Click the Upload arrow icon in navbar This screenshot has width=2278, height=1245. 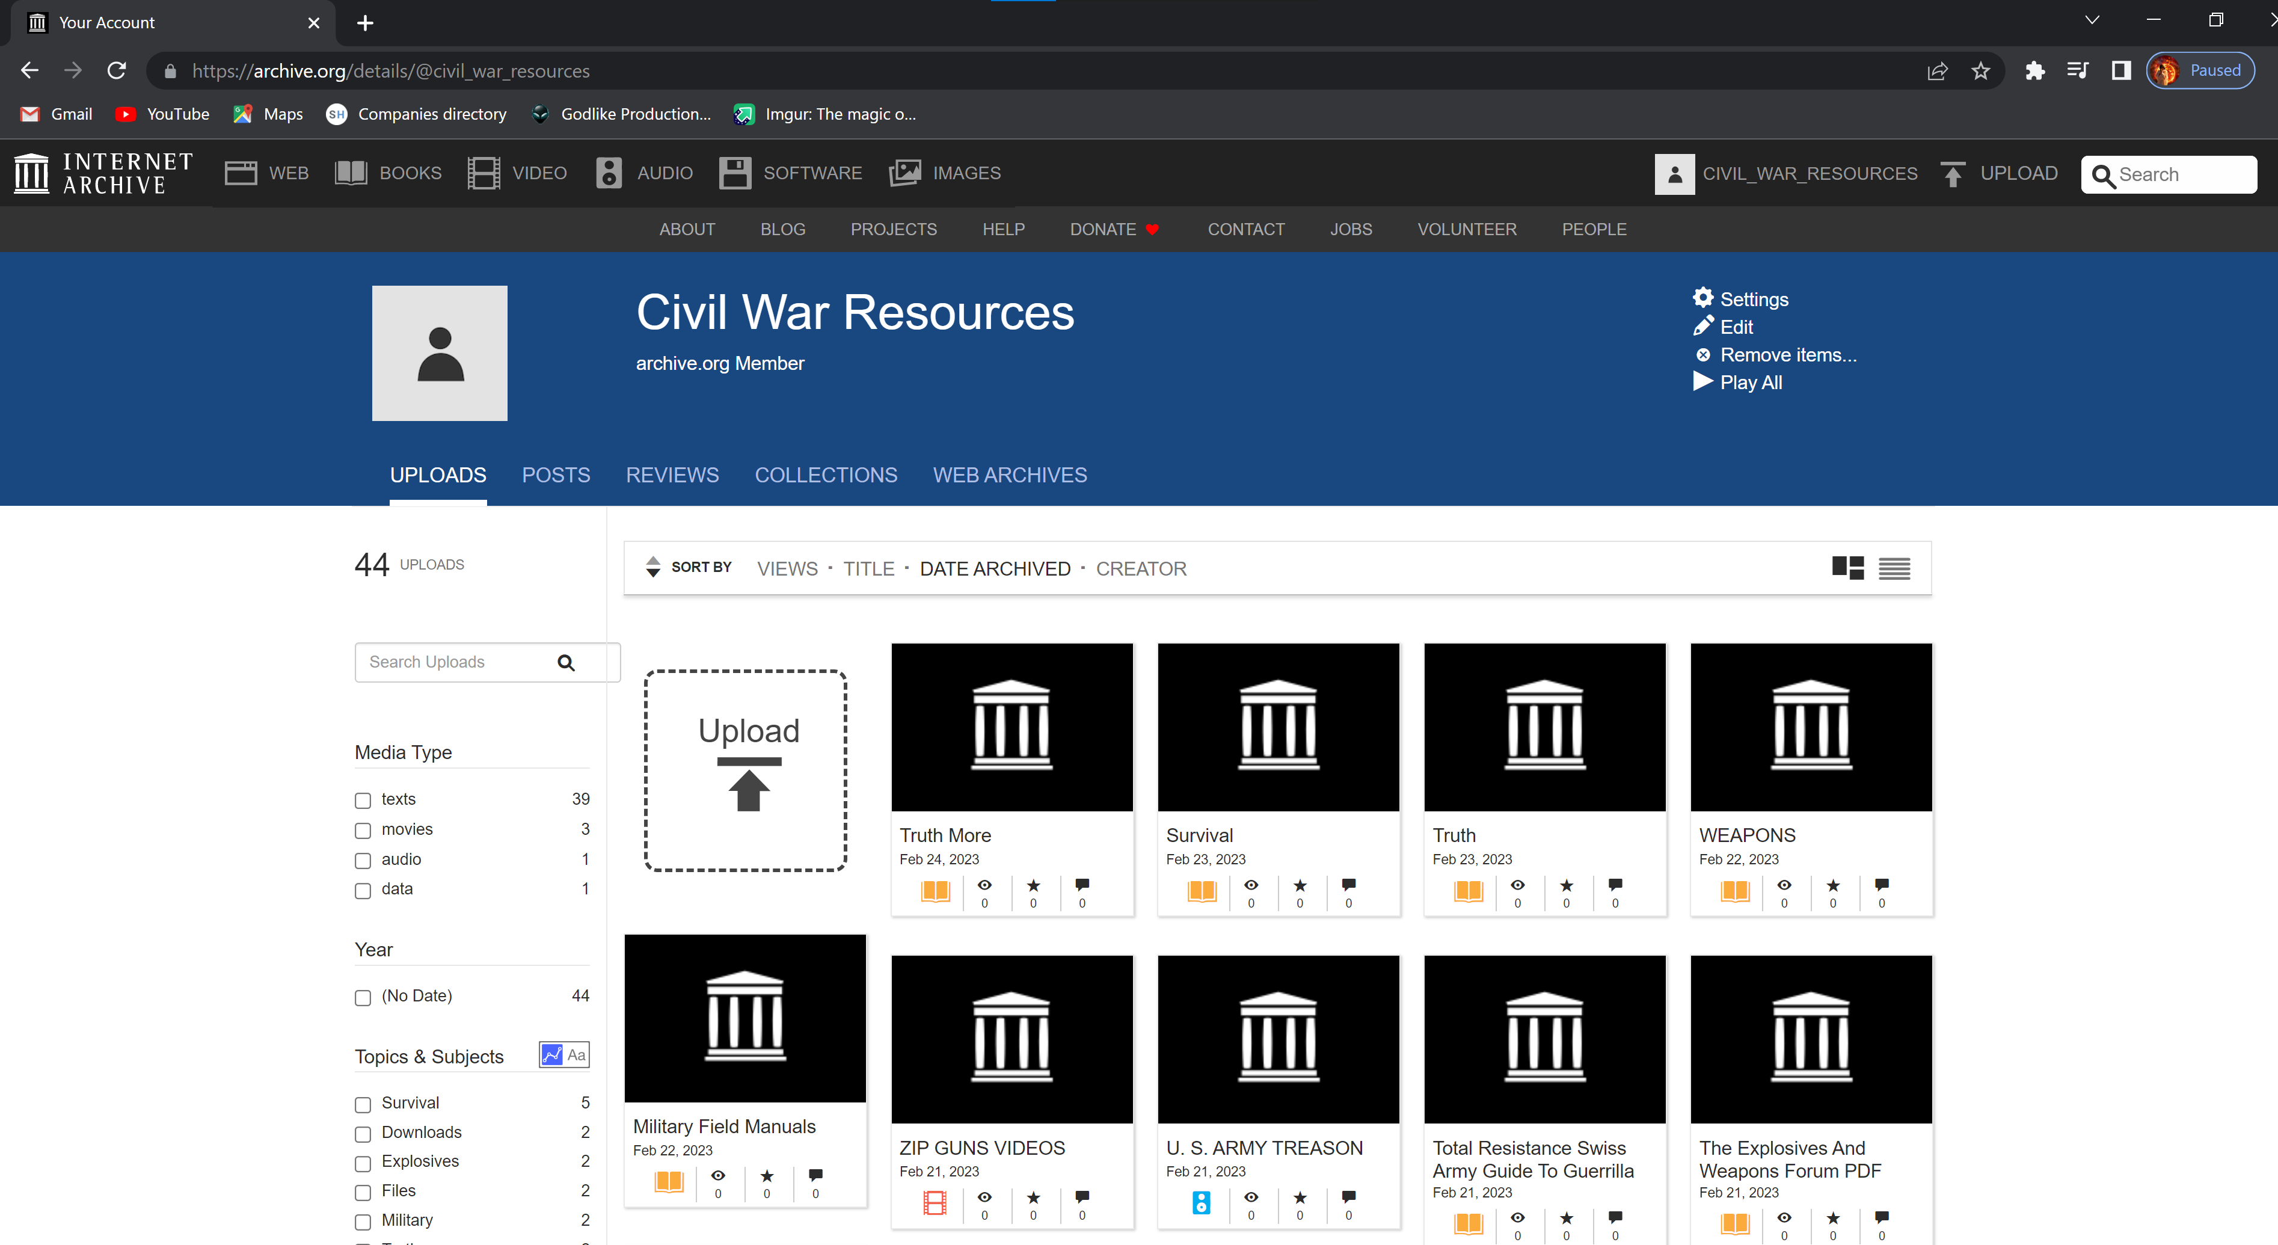point(1953,174)
